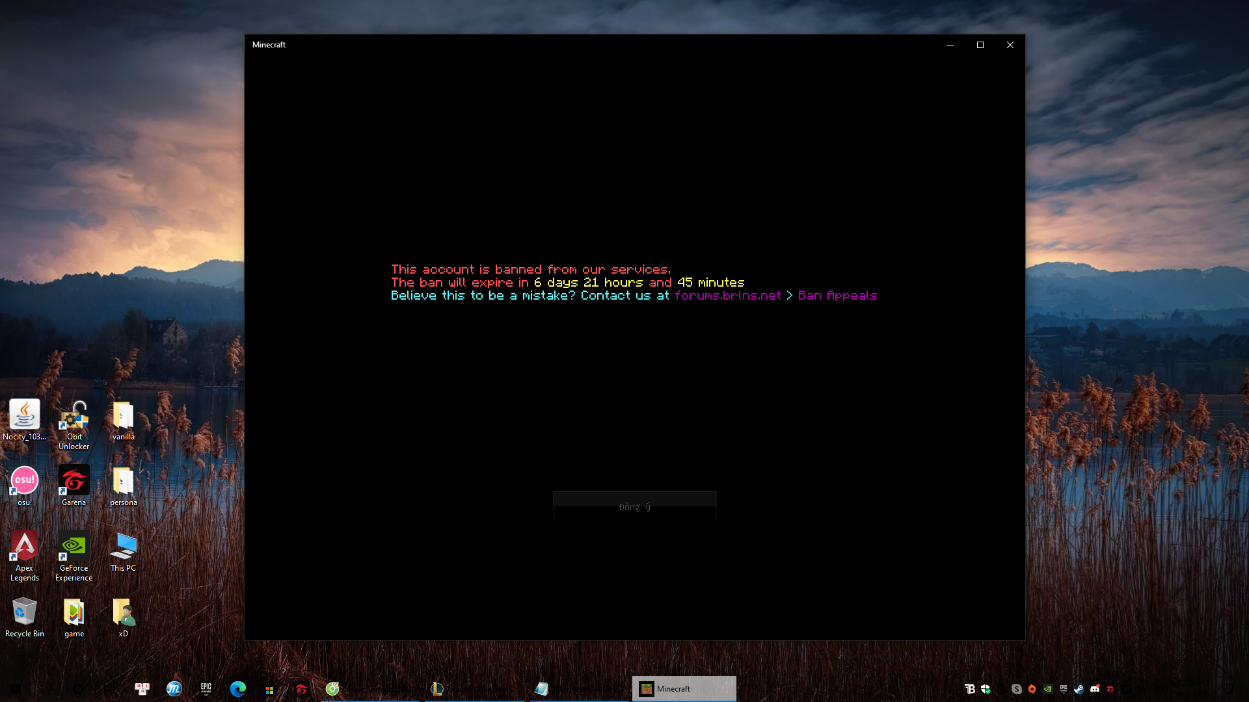The width and height of the screenshot is (1249, 702).
Task: Open the NVIDIA tray icon
Action: tap(1048, 689)
